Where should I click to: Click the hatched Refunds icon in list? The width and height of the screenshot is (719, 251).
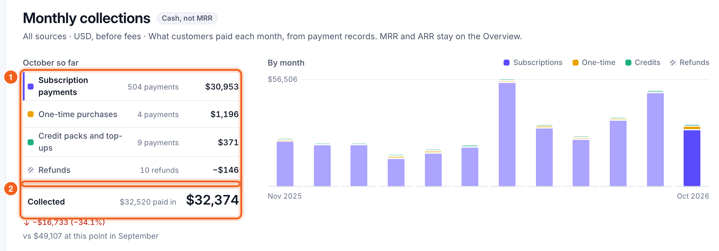click(31, 170)
